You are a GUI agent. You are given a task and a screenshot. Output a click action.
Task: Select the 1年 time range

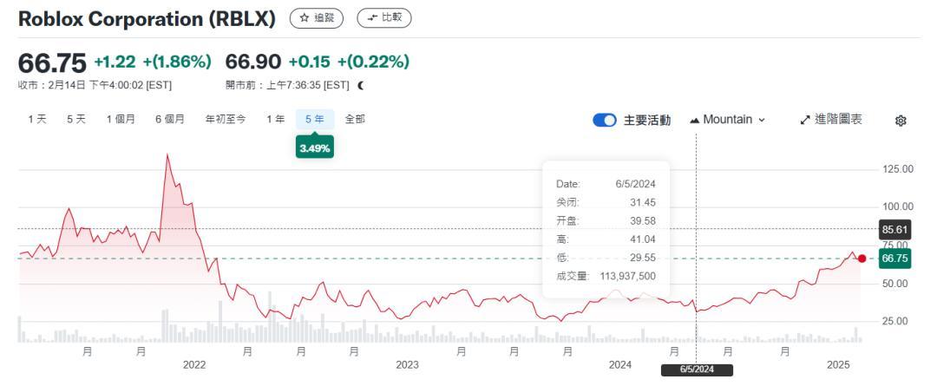[276, 120]
